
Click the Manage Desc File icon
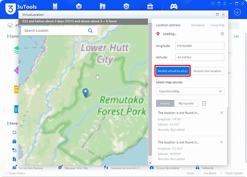60,168
